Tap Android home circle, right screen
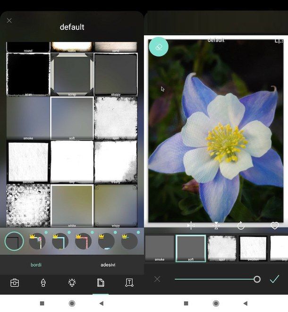Image resolution: width=288 pixels, height=312 pixels. [216, 303]
